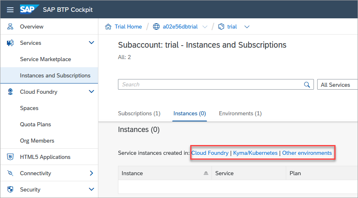This screenshot has width=358, height=198.
Task: Select the Instances (0) tab
Action: (x=189, y=114)
